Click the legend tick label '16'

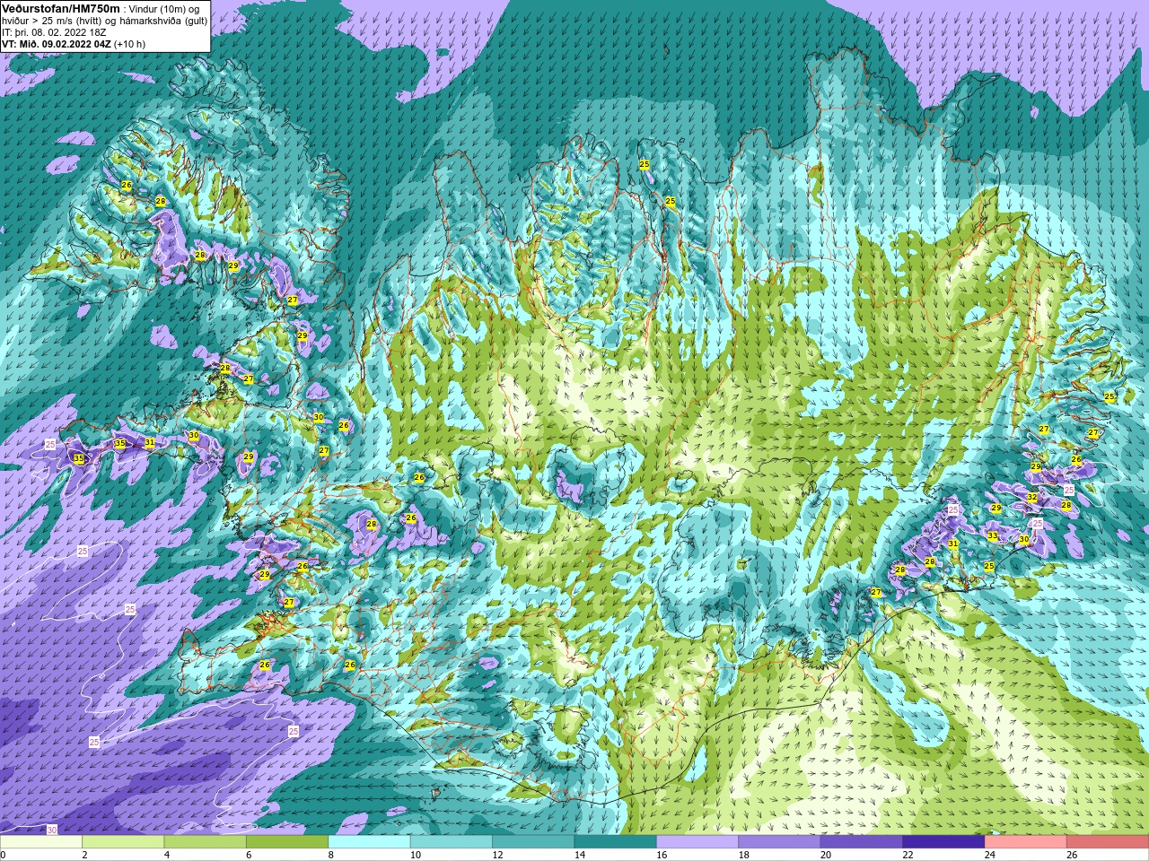pos(662,855)
